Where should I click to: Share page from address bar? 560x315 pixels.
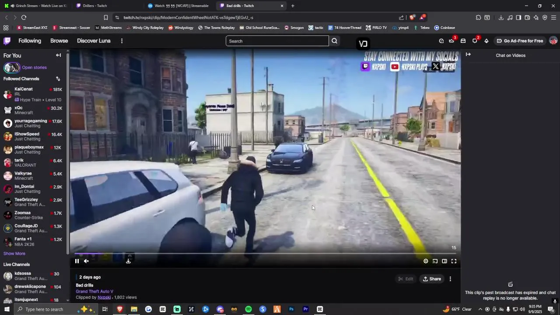pos(401,17)
